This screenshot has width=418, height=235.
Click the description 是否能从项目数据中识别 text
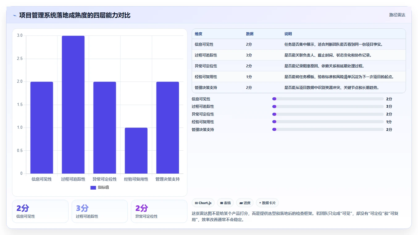tap(332, 88)
